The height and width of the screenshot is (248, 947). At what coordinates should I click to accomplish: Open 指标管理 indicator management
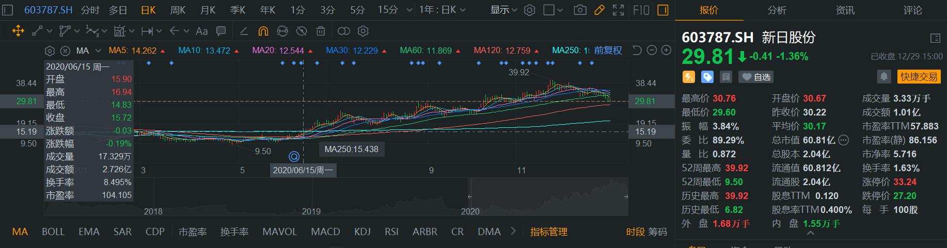548,232
